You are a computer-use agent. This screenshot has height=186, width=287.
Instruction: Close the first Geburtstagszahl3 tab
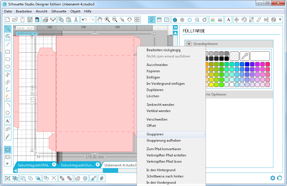point(54,164)
